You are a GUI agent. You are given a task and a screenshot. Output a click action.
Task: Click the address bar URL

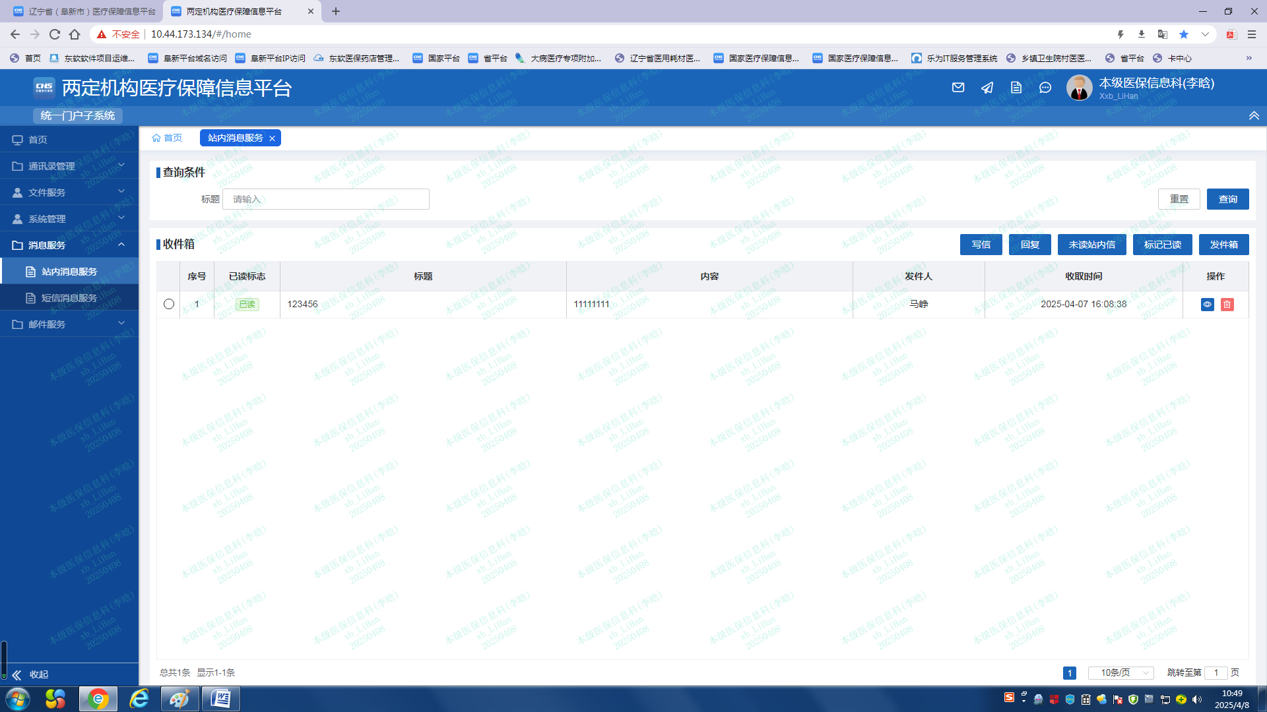point(201,34)
